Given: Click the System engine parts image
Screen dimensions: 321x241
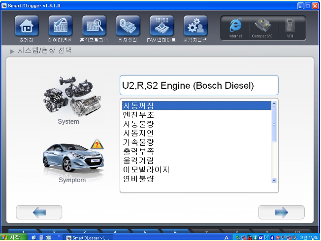Looking at the screenshot, I should coord(72,97).
